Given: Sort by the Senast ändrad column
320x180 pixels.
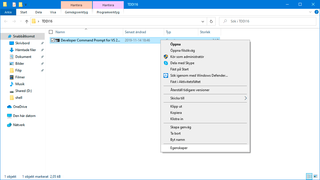Looking at the screenshot, I should [135, 32].
